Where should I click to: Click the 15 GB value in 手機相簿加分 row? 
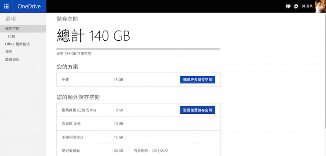119,137
